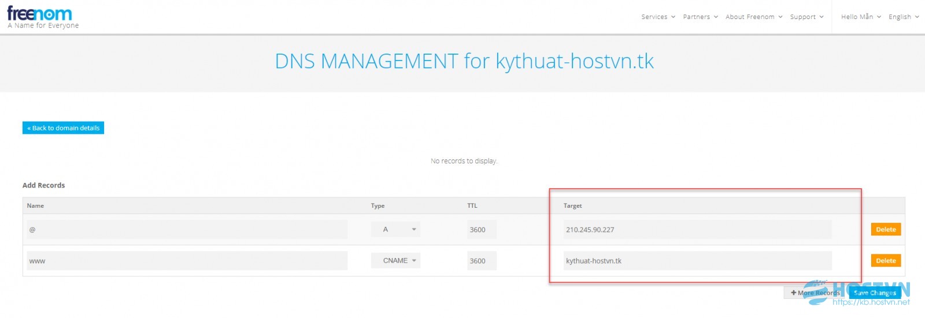
Task: Delete the www CNAME record
Action: pyautogui.click(x=886, y=261)
